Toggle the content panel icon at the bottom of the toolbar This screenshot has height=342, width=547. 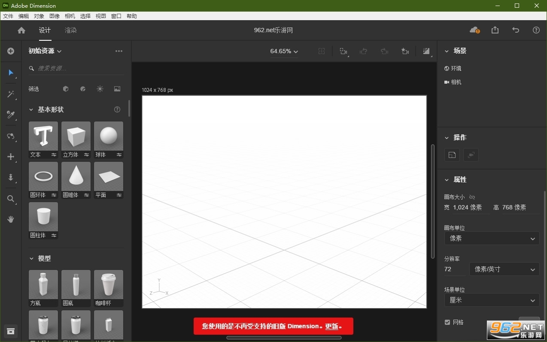[x=11, y=331]
